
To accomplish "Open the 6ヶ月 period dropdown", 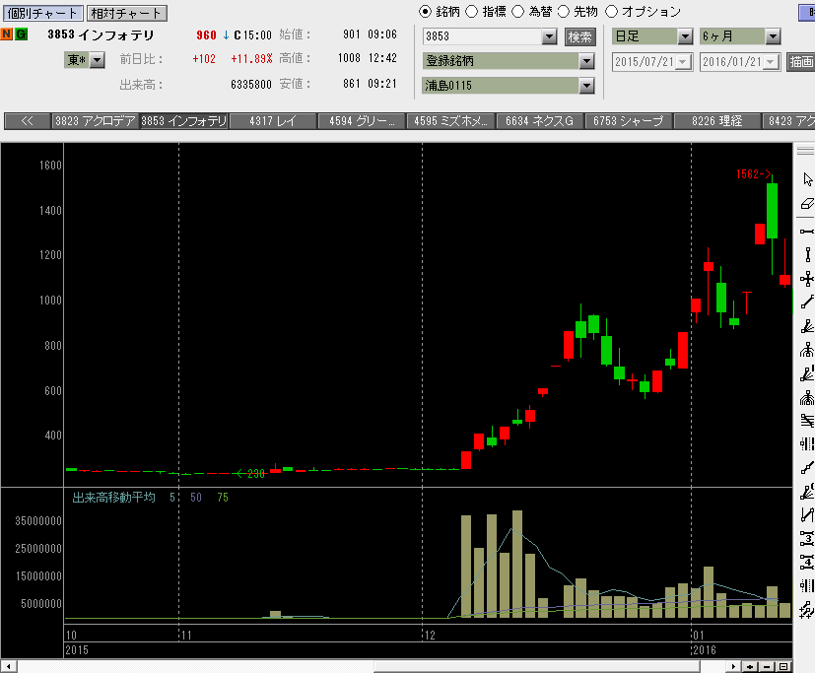I will (x=773, y=36).
